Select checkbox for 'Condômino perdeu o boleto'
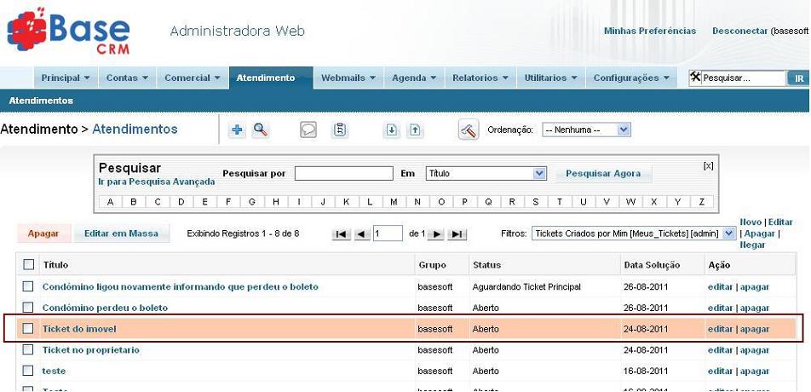This screenshot has height=392, width=811. point(28,308)
